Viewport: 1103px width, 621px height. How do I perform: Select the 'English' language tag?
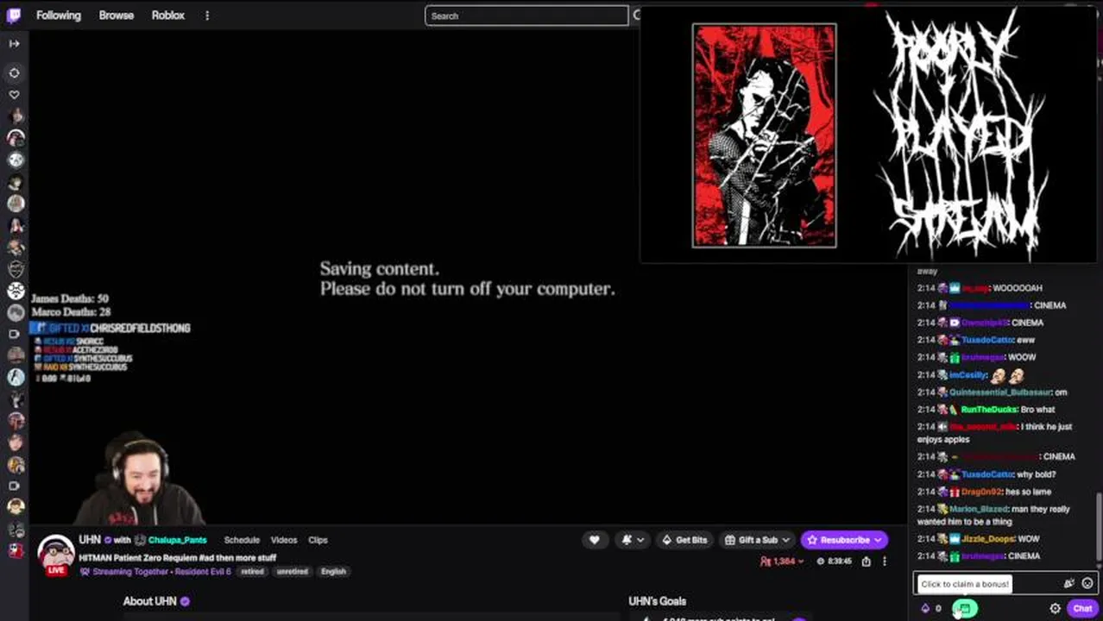coord(333,572)
